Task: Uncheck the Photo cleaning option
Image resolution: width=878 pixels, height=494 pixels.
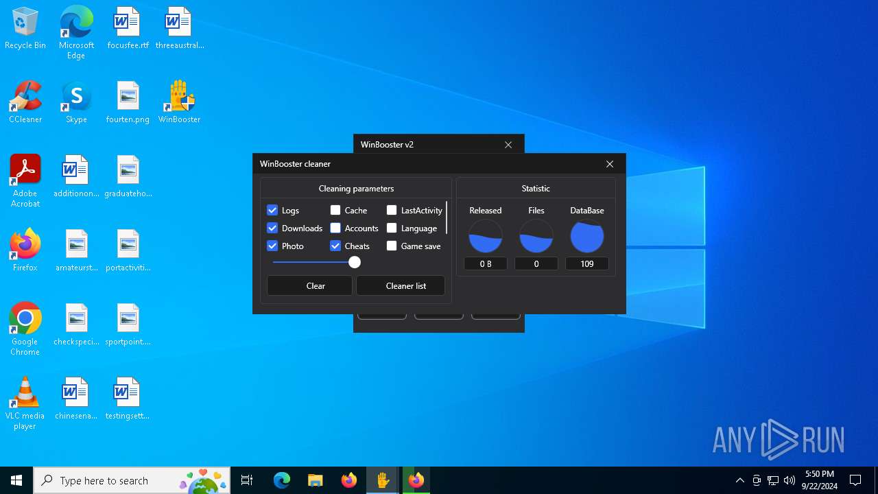Action: [272, 246]
